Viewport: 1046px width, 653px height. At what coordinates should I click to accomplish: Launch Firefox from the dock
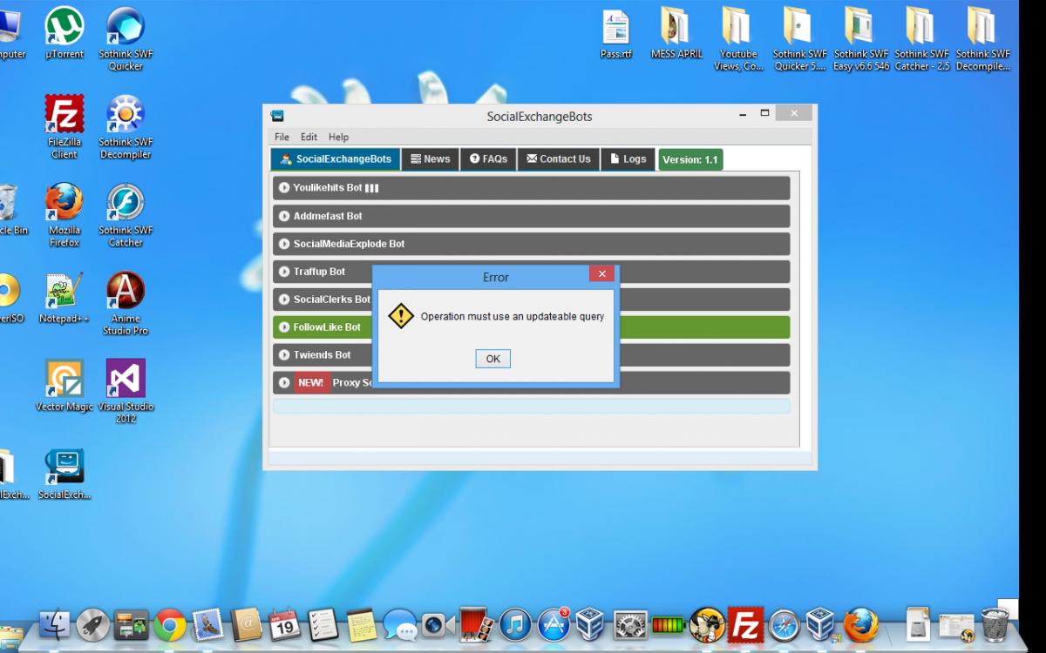pos(860,624)
